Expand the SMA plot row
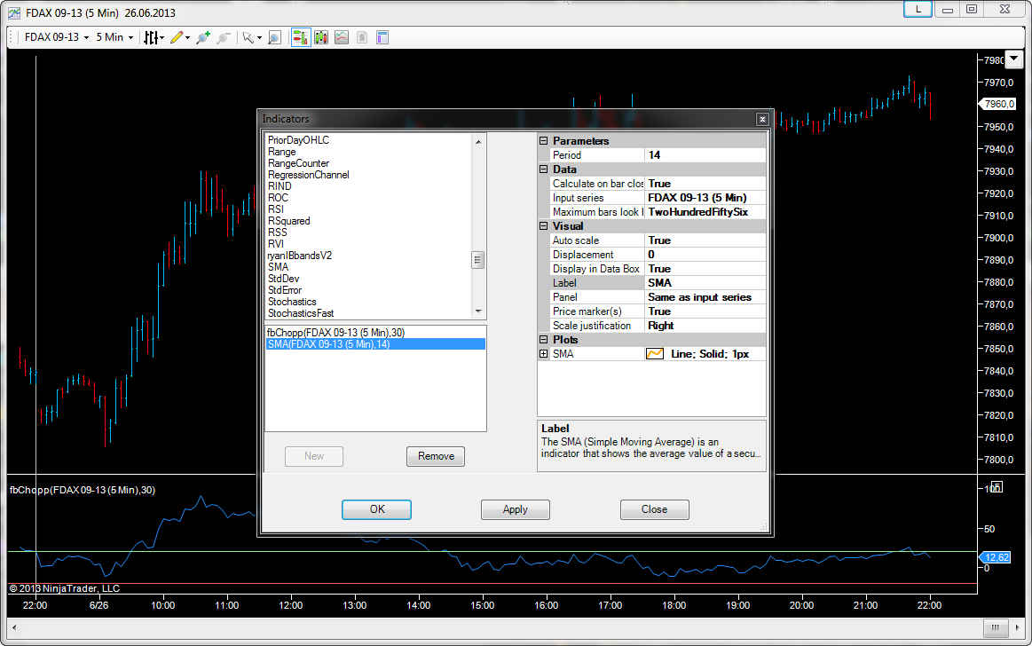This screenshot has width=1032, height=646. (544, 354)
